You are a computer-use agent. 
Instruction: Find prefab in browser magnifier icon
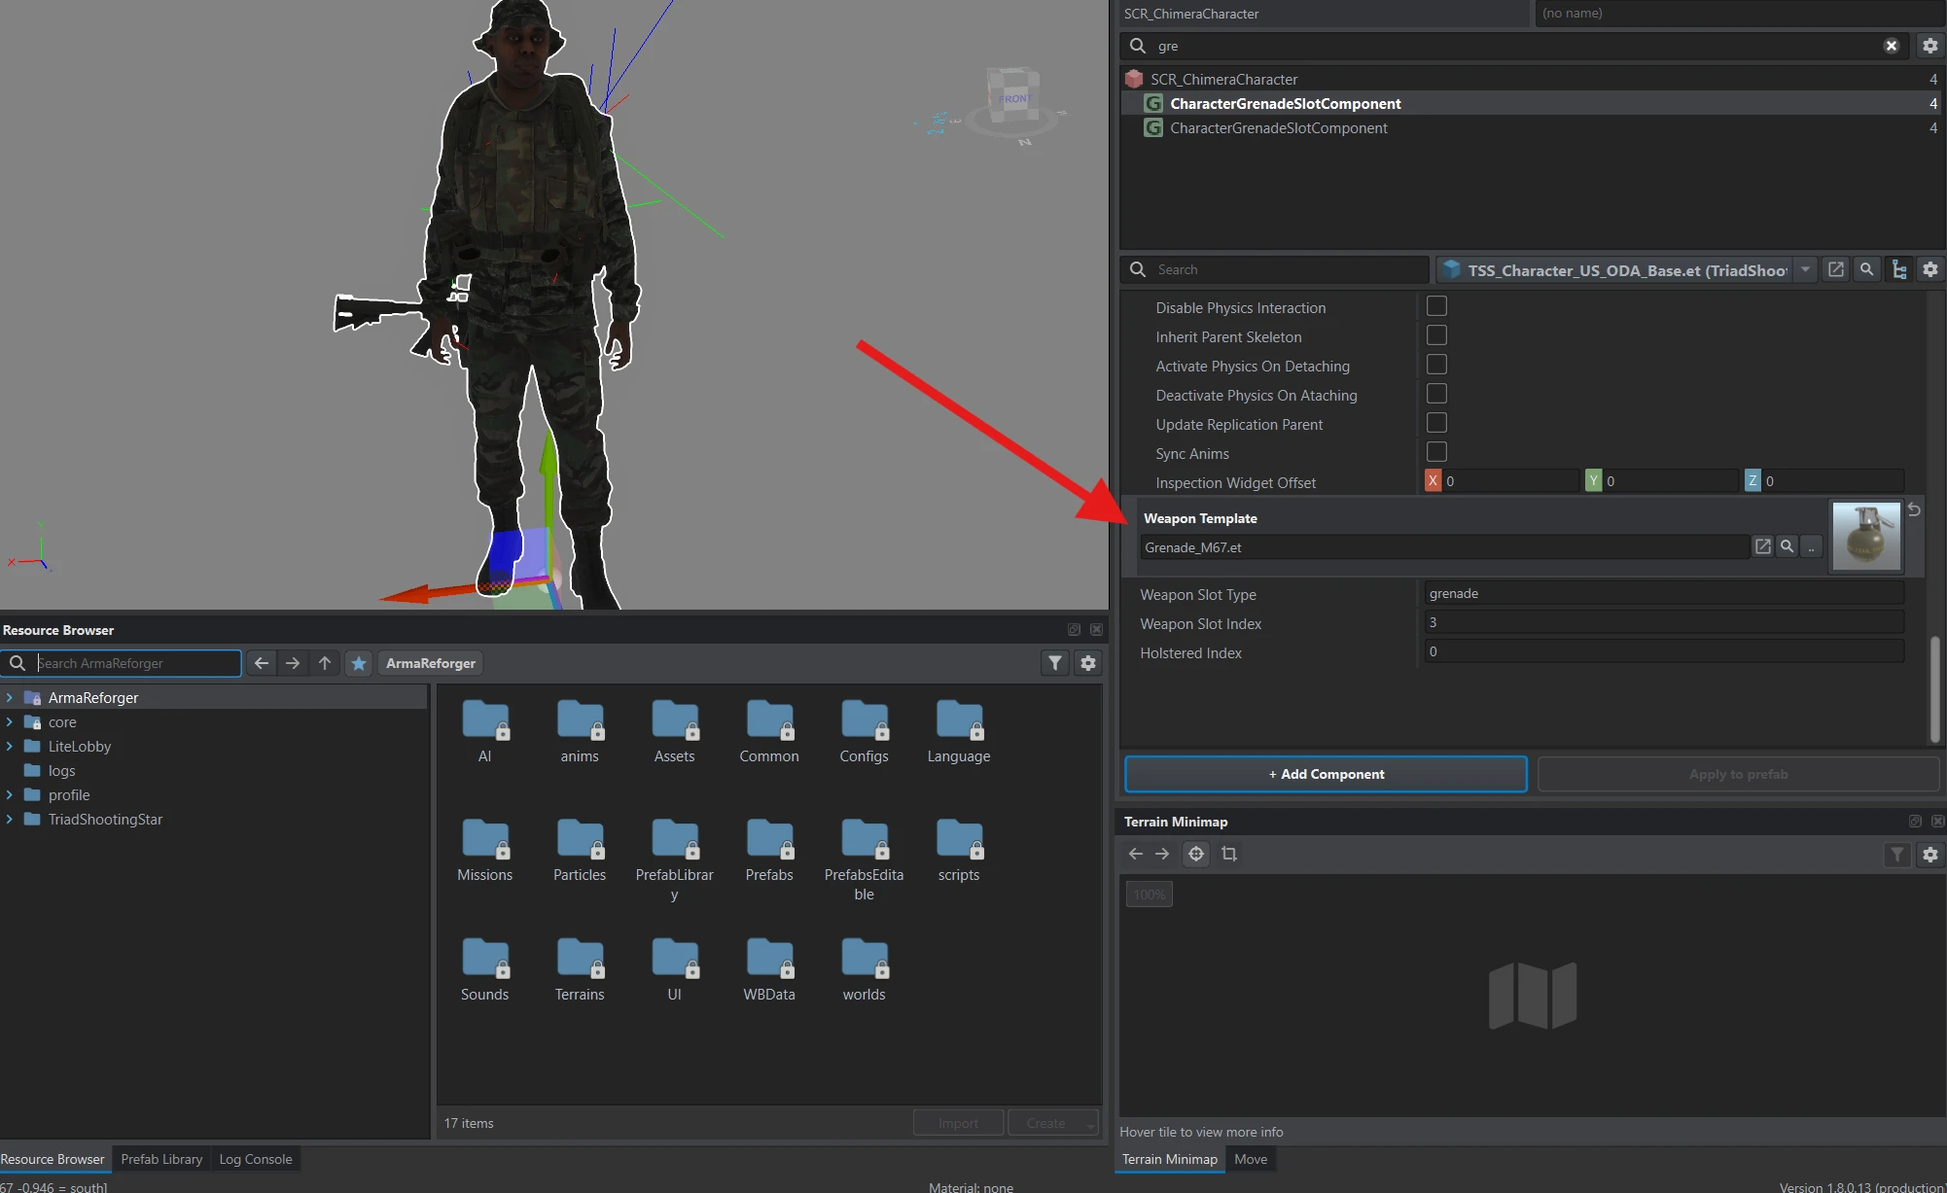tap(1866, 269)
